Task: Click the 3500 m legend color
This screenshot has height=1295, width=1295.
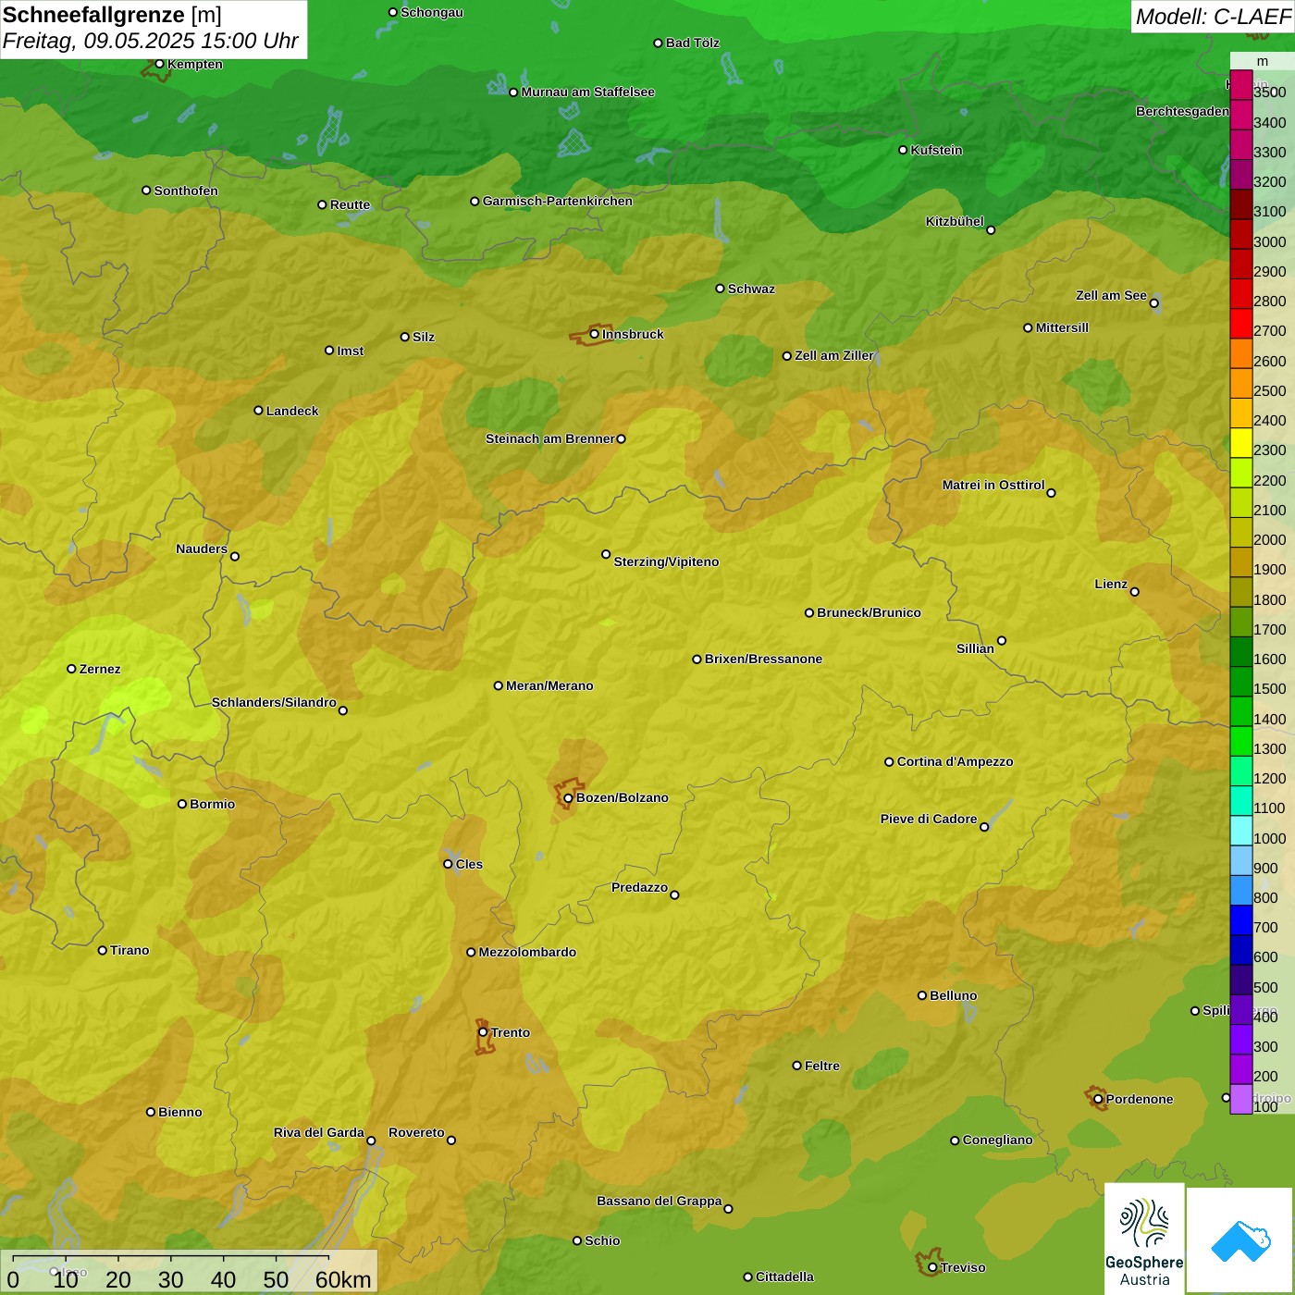Action: click(x=1240, y=84)
